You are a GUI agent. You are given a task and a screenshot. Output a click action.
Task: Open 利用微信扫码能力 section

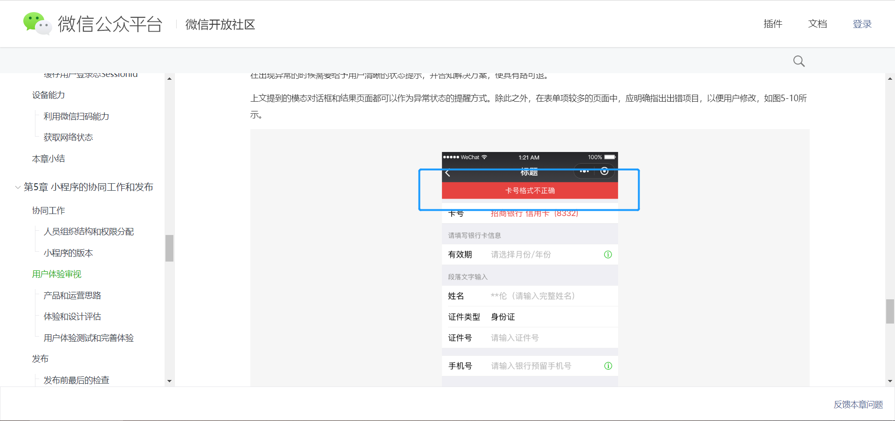76,116
